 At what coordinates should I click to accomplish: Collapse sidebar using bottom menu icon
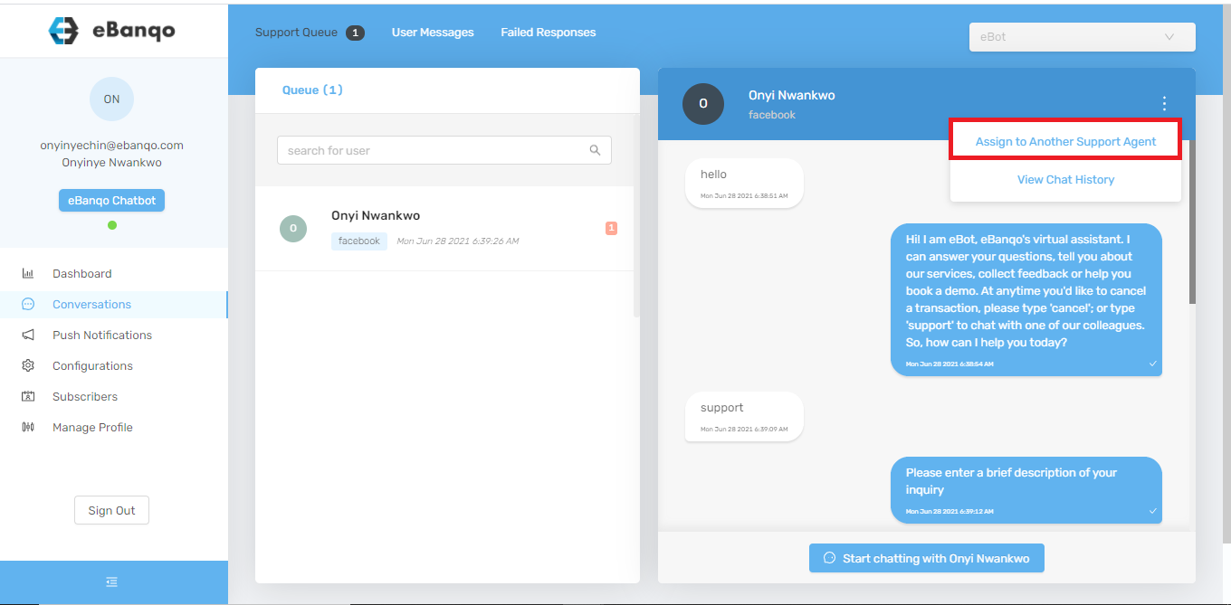coord(111,582)
